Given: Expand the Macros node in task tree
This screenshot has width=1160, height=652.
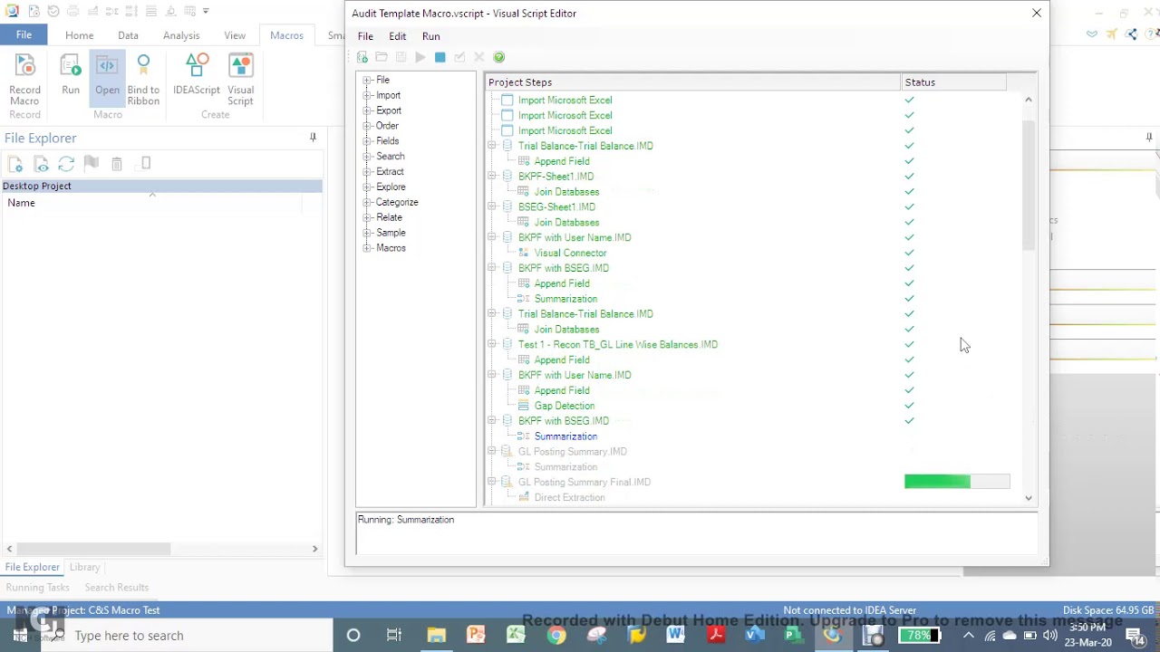Looking at the screenshot, I should coord(367,248).
